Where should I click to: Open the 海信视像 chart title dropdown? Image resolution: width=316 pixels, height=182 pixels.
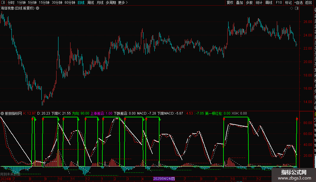click(x=37, y=8)
